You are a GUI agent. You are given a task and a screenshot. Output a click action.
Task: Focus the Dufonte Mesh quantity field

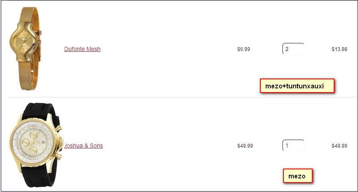(293, 49)
